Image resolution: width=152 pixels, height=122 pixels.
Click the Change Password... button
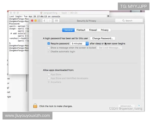point(103,38)
